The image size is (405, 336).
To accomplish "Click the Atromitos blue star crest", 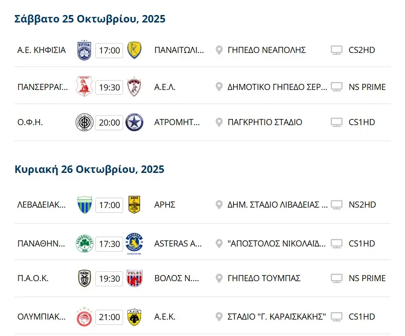I will [x=135, y=122].
